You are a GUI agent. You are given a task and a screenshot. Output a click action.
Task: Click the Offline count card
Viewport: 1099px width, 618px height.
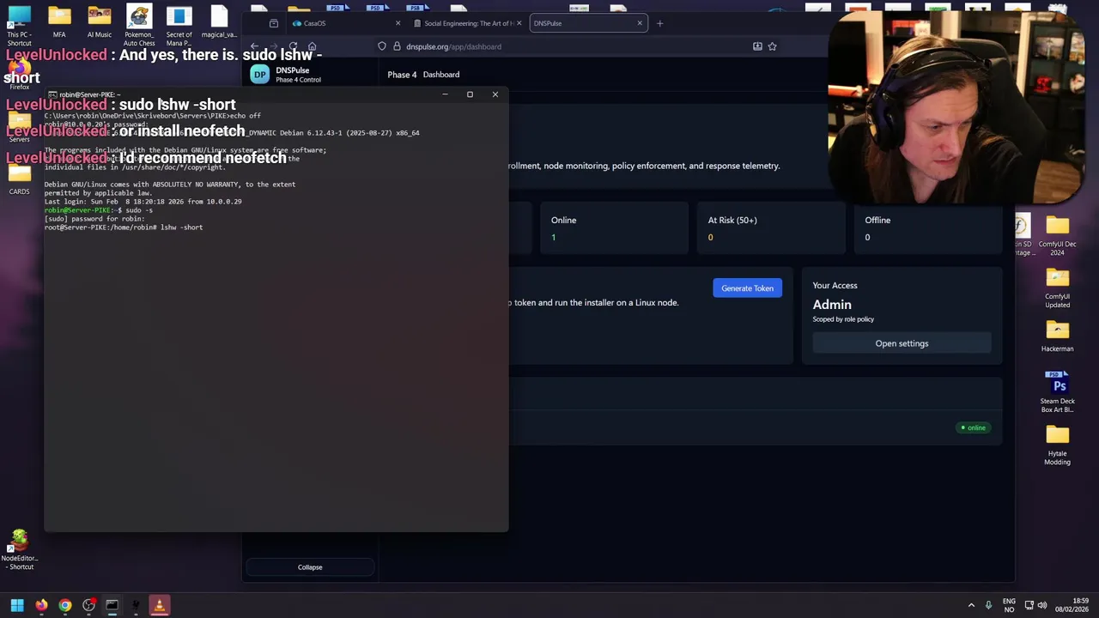(928, 228)
